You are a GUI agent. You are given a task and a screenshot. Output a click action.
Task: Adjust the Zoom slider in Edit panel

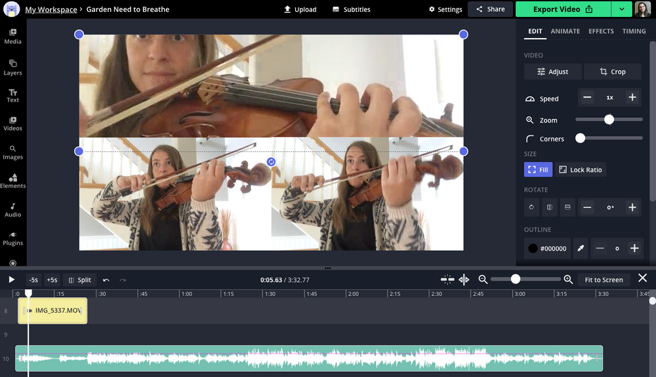pos(608,119)
